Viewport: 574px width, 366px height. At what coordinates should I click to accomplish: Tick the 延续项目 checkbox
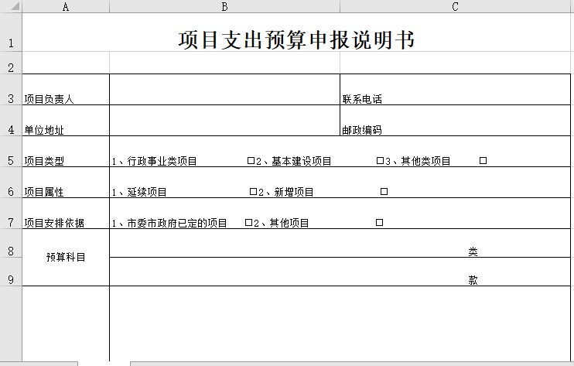pos(253,191)
